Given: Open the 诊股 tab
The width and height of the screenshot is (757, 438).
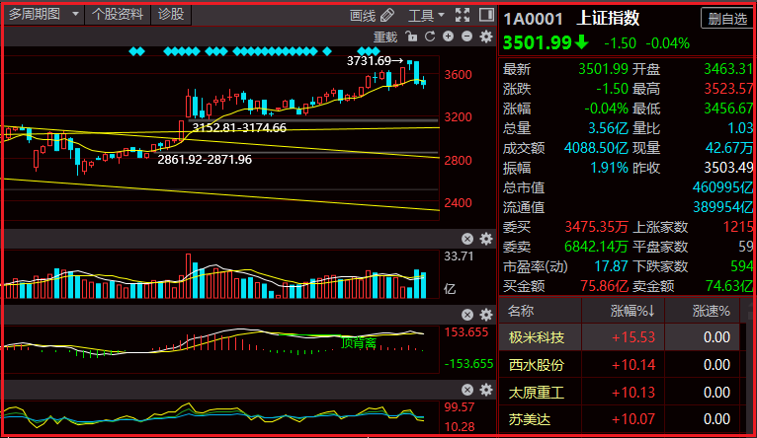Looking at the screenshot, I should tap(171, 15).
